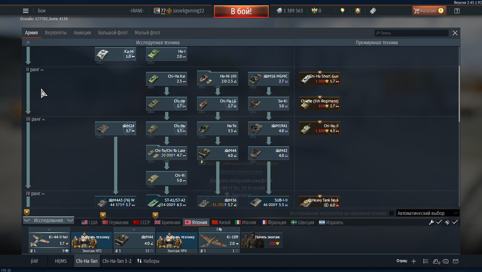Switch to the Армия tab
Screen dimensions: 482x272
coord(31,33)
